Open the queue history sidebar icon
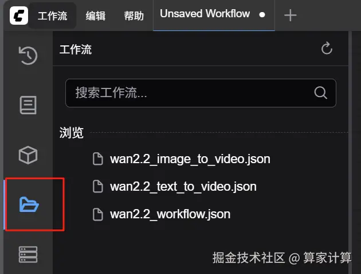 pyautogui.click(x=28, y=55)
